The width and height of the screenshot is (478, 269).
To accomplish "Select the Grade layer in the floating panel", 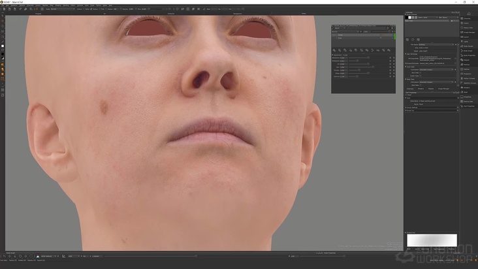I will [362, 35].
